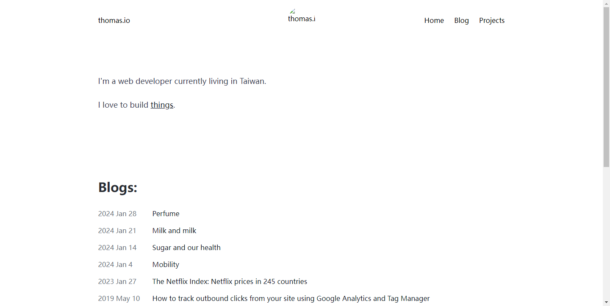Open the Perfume blog post
This screenshot has height=306, width=610.
tap(166, 214)
